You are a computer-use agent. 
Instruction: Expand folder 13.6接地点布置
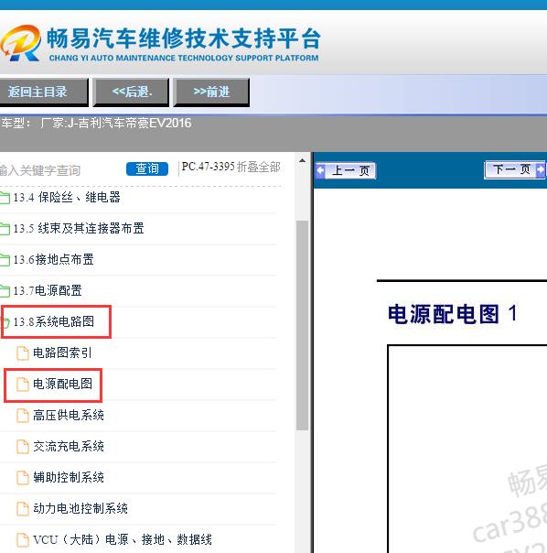(53, 260)
